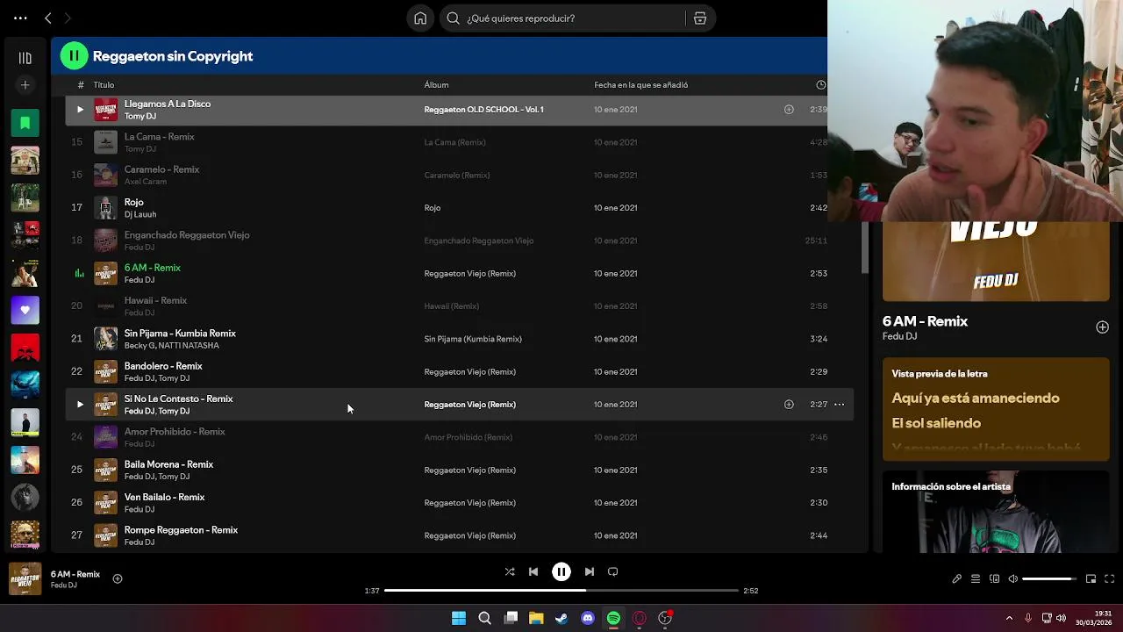The height and width of the screenshot is (632, 1123).
Task: Open Dj Lauuh artist link under Rojo
Action: 140,214
